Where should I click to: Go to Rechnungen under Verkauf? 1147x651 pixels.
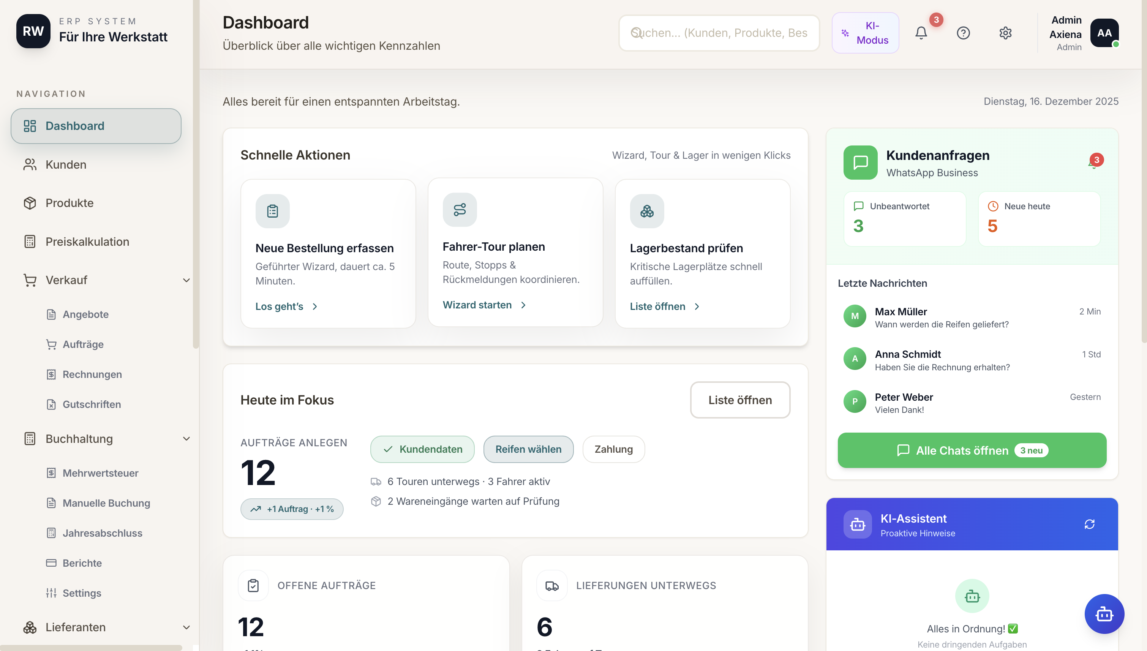coord(92,374)
